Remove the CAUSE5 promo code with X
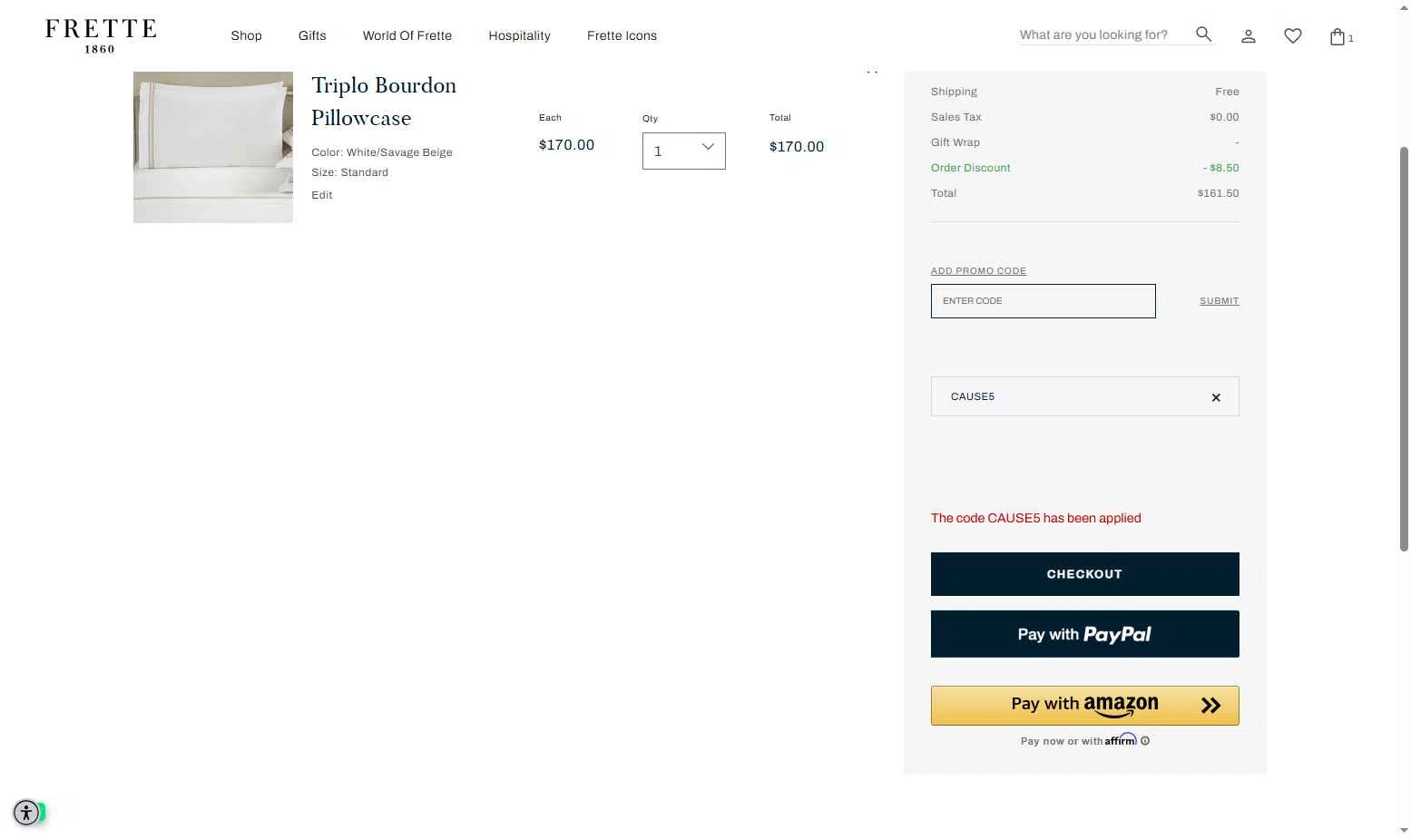Screen dimensions: 1411x839 pyautogui.click(x=1216, y=397)
